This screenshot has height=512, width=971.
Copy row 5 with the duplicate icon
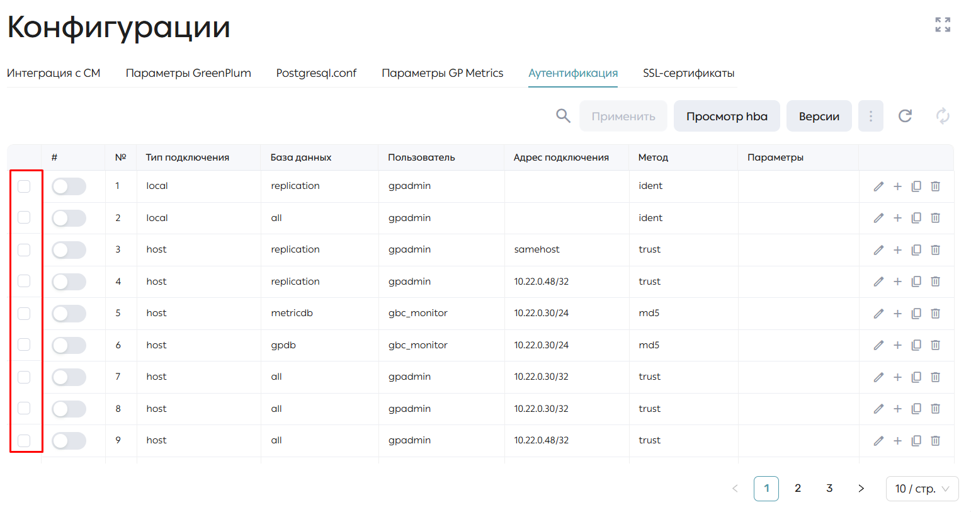(x=916, y=314)
